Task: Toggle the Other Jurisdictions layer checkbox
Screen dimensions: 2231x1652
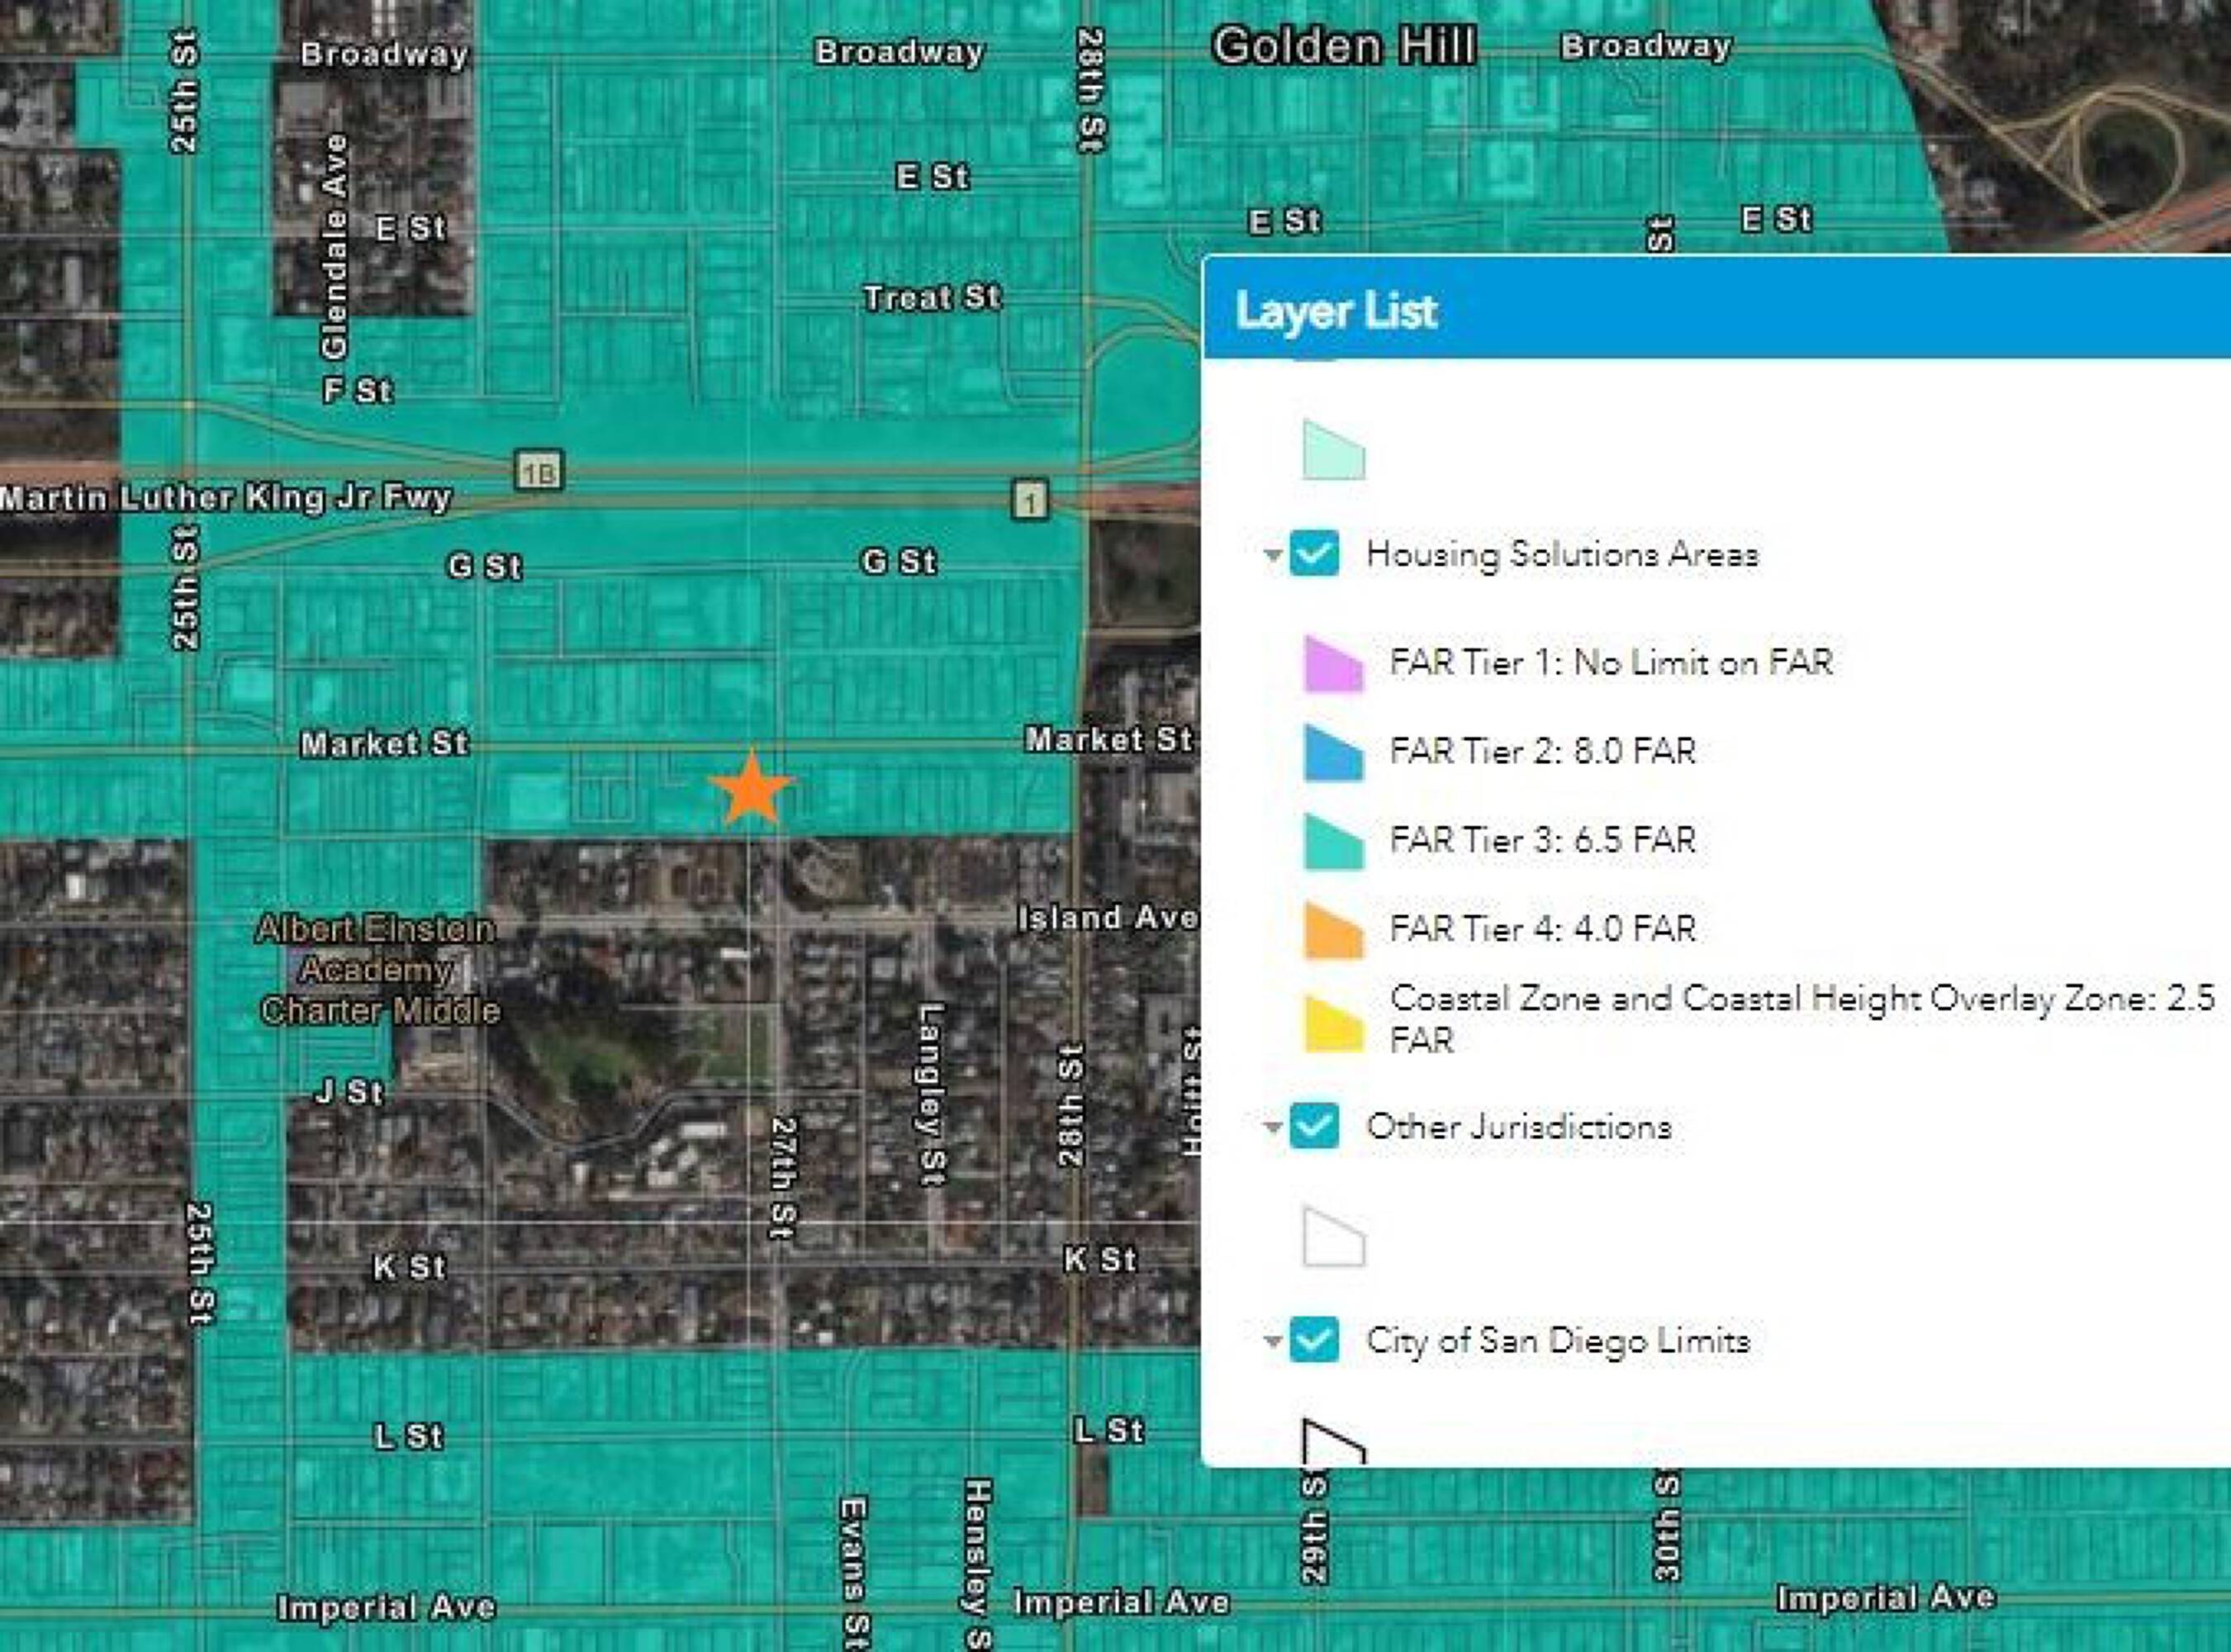Action: 1314,1127
